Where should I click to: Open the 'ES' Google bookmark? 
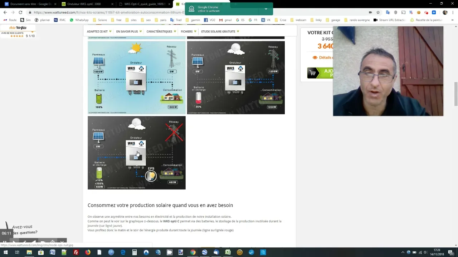(x=240, y=20)
